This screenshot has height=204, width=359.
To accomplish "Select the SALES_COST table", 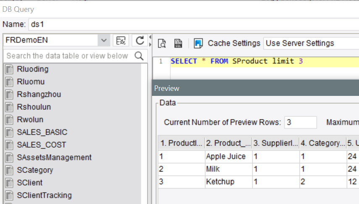I will [x=42, y=145].
